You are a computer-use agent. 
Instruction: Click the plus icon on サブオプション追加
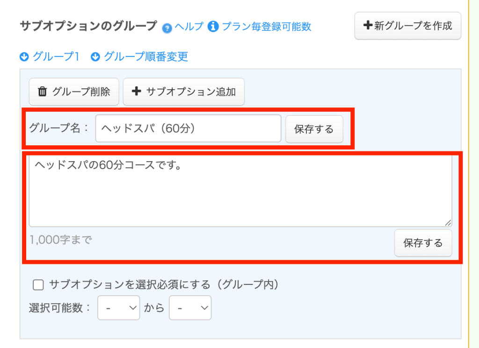(136, 92)
